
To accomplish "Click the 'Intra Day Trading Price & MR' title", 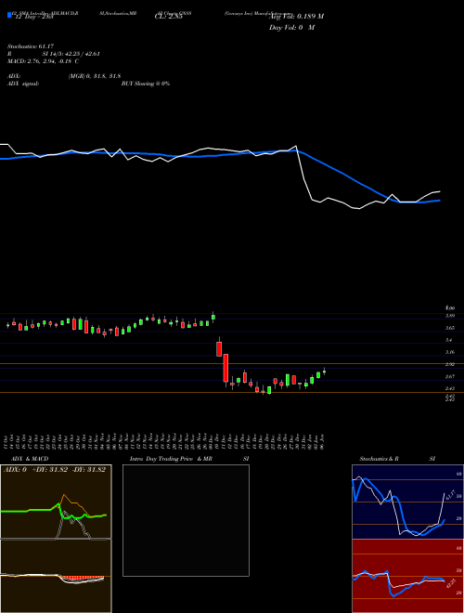I will pyautogui.click(x=171, y=459).
